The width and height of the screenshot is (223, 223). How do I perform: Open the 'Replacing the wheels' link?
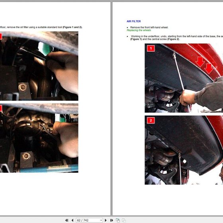(x=139, y=30)
